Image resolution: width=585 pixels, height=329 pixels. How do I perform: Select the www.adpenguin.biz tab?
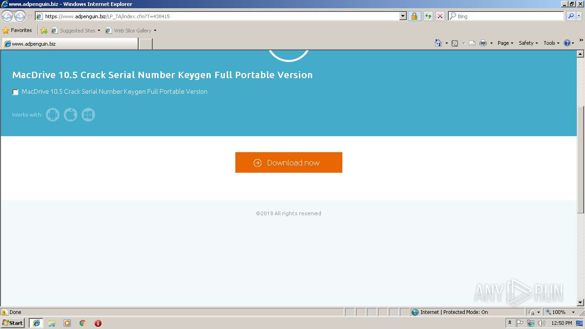click(x=69, y=44)
